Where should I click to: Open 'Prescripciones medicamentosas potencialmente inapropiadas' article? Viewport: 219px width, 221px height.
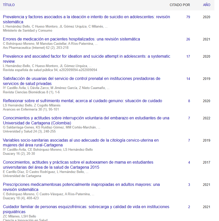(81, 185)
